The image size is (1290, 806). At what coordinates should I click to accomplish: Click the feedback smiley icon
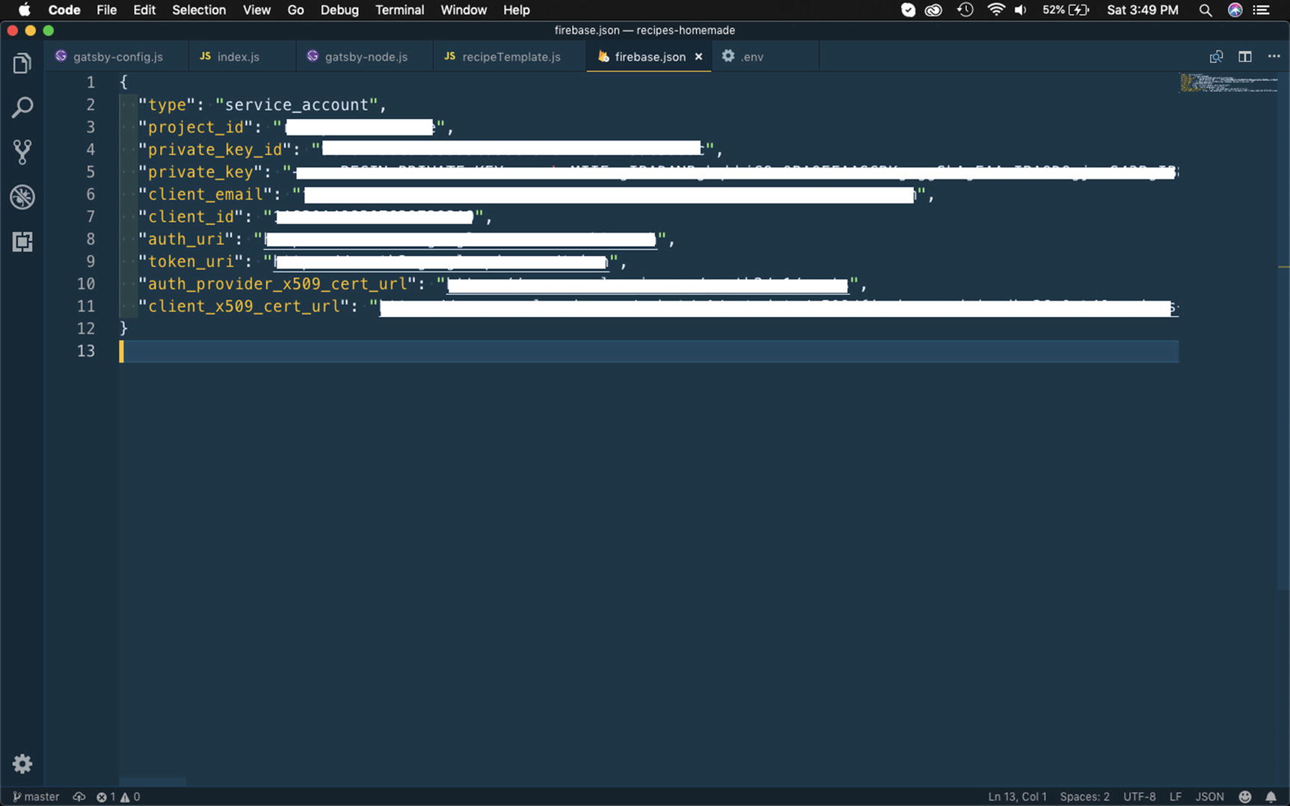tap(1245, 797)
